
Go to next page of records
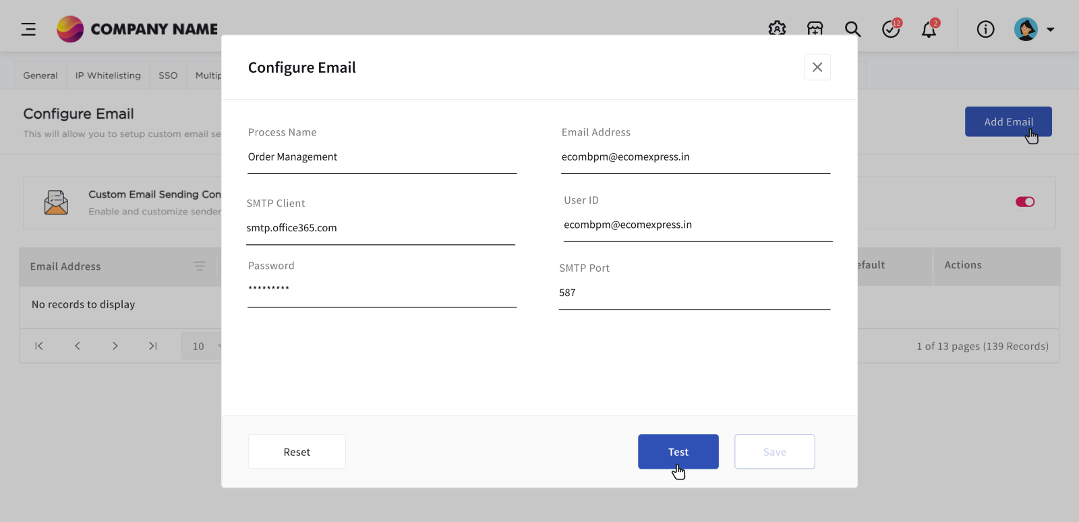(115, 346)
